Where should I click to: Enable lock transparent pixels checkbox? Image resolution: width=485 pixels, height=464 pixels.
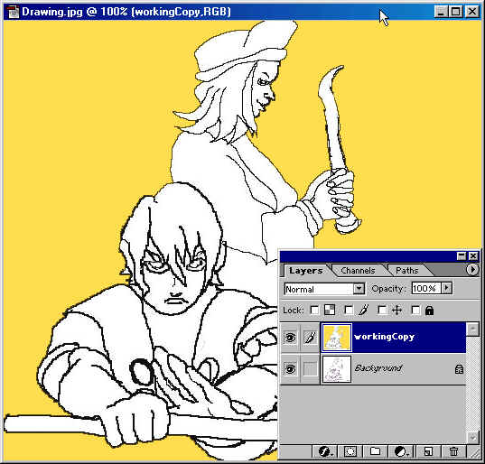(314, 310)
